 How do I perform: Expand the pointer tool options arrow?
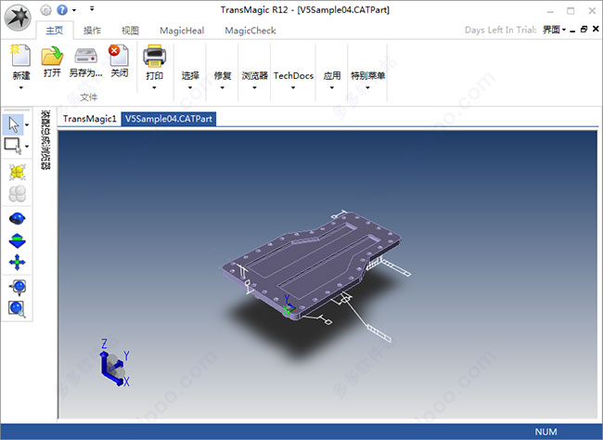[x=27, y=124]
